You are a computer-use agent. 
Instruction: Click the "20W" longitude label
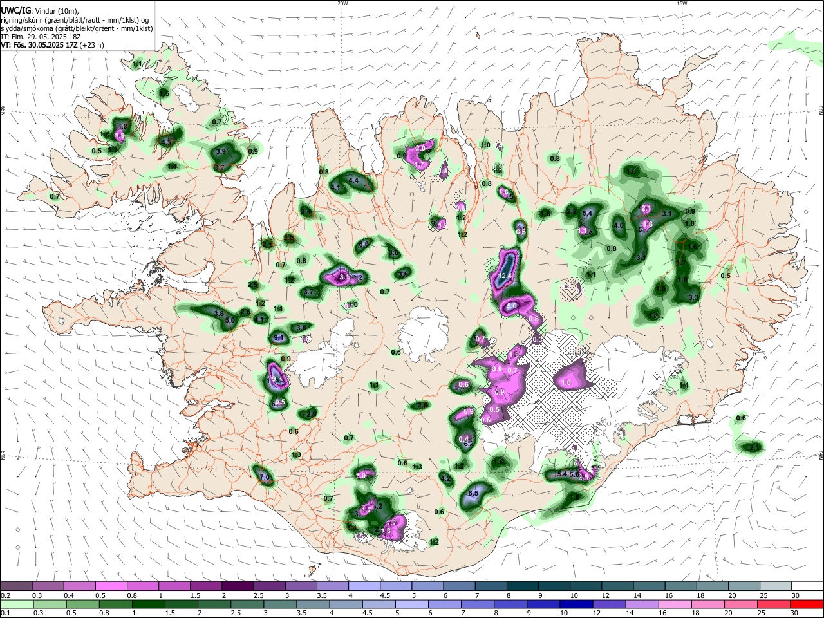[x=342, y=3]
